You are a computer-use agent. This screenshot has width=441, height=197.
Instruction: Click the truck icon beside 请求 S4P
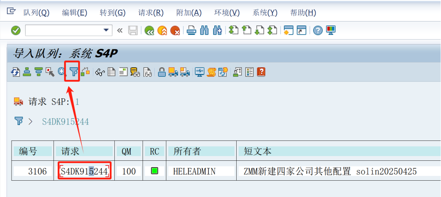coord(18,101)
